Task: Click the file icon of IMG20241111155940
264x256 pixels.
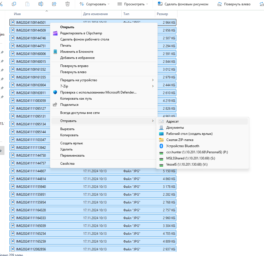Action: (13, 186)
